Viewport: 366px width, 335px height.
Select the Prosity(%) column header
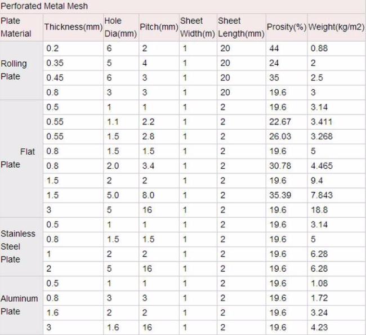point(286,27)
